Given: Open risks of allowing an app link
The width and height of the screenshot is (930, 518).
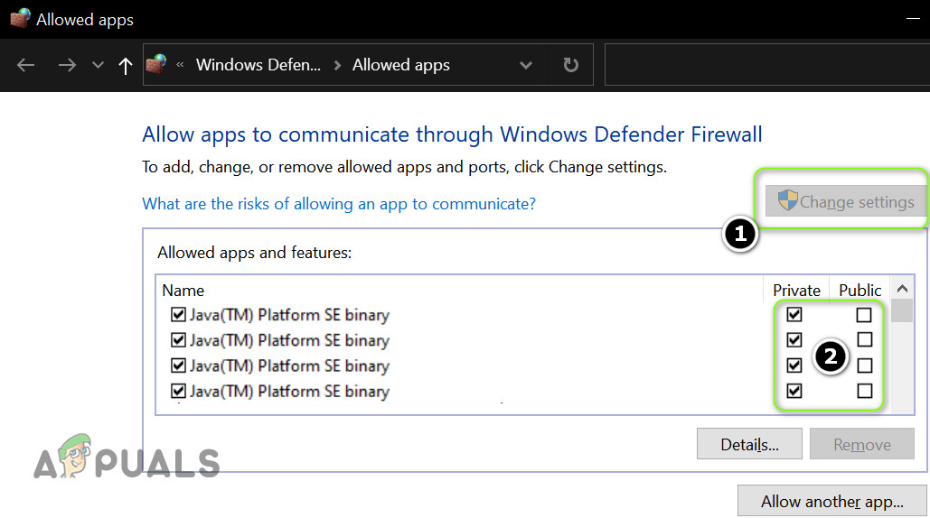Looking at the screenshot, I should coord(339,204).
